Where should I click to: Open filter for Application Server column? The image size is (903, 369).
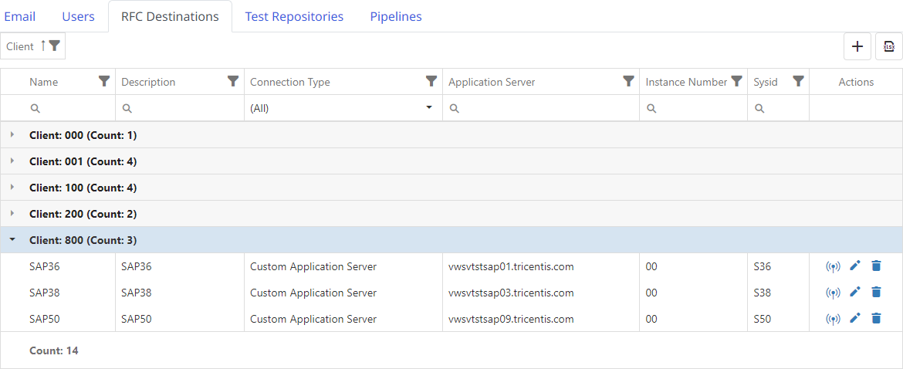coord(628,82)
